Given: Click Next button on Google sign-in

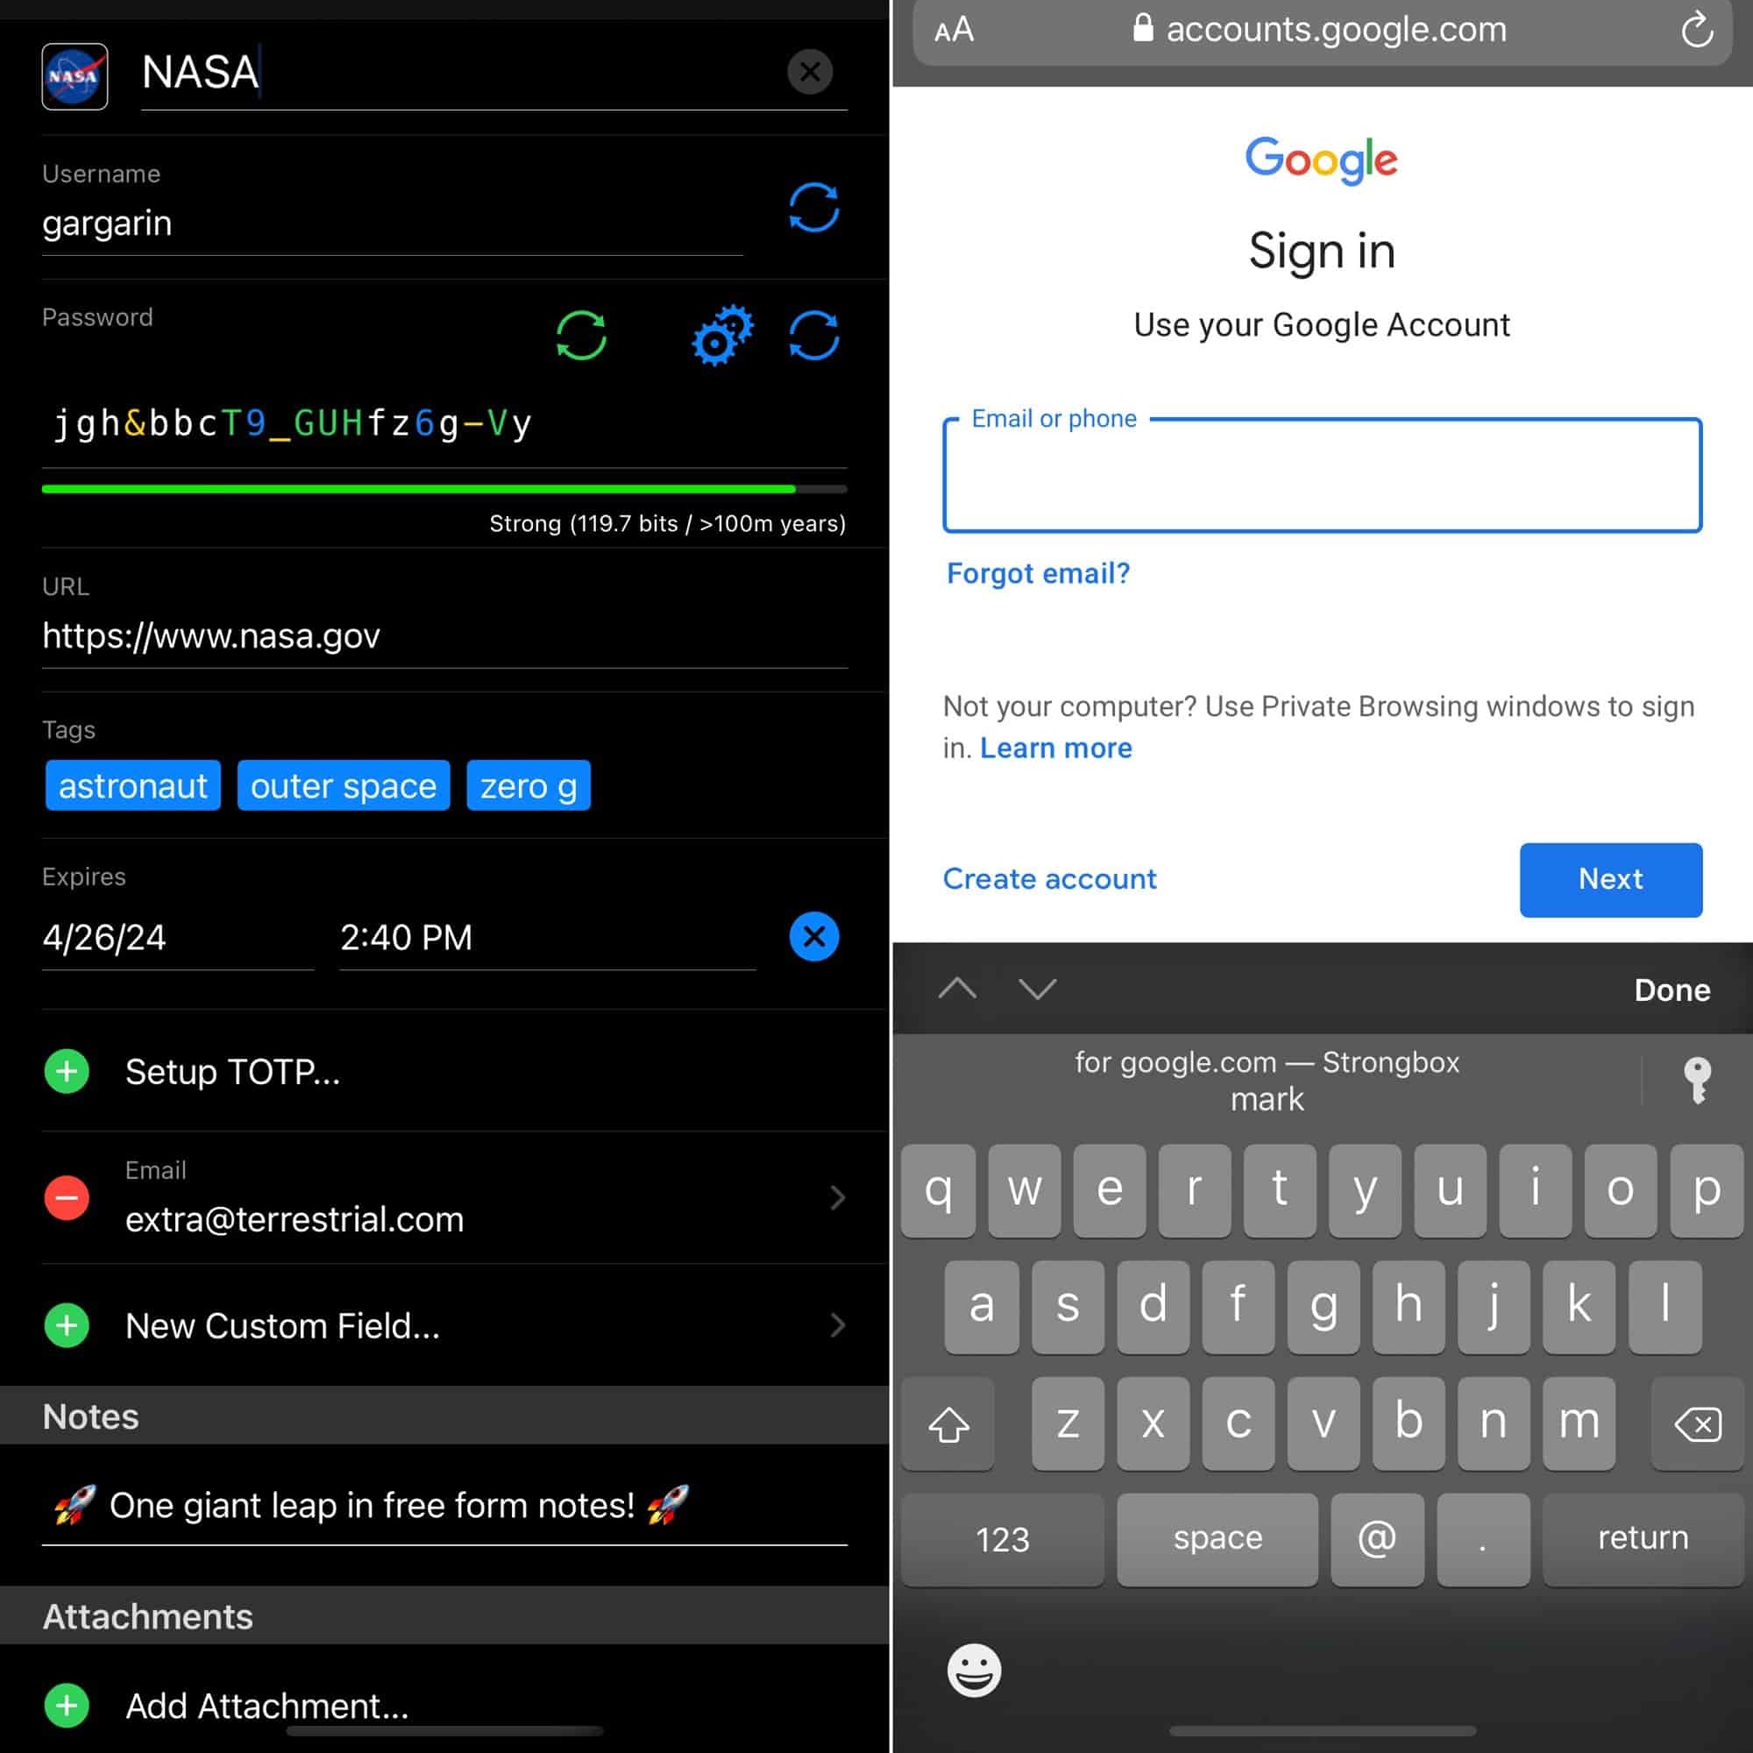Looking at the screenshot, I should (1610, 876).
